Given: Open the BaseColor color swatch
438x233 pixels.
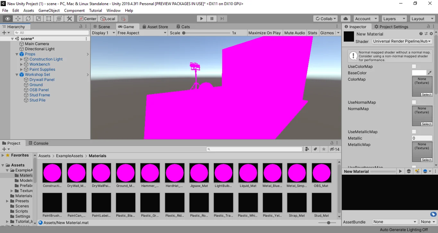Looking at the screenshot, I should point(419,73).
